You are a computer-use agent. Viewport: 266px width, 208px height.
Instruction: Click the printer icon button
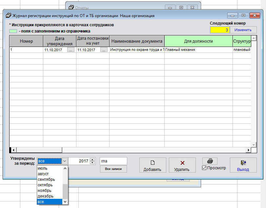coord(210,161)
